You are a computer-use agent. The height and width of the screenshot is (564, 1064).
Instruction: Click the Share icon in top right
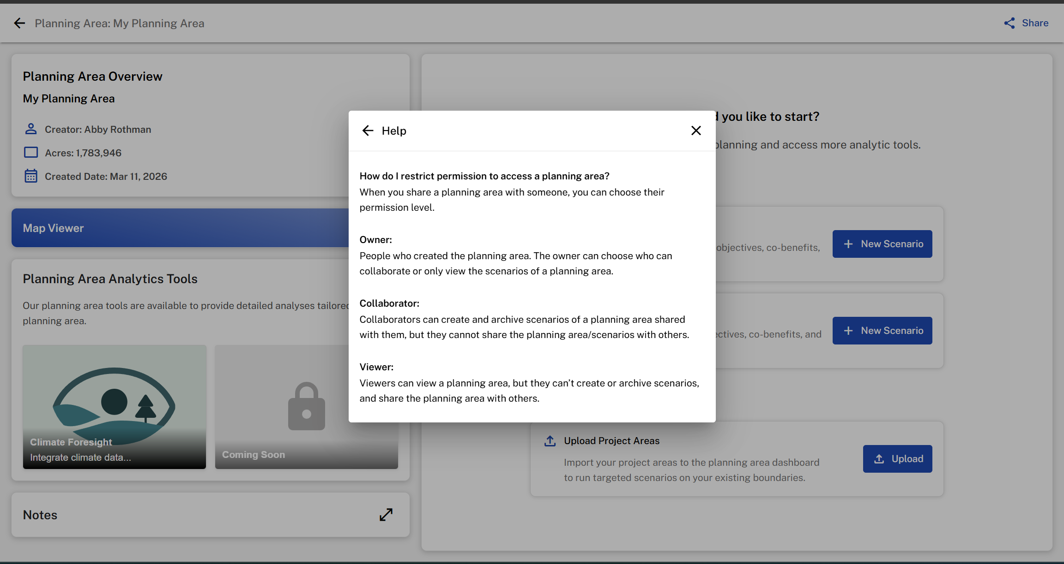click(1010, 23)
